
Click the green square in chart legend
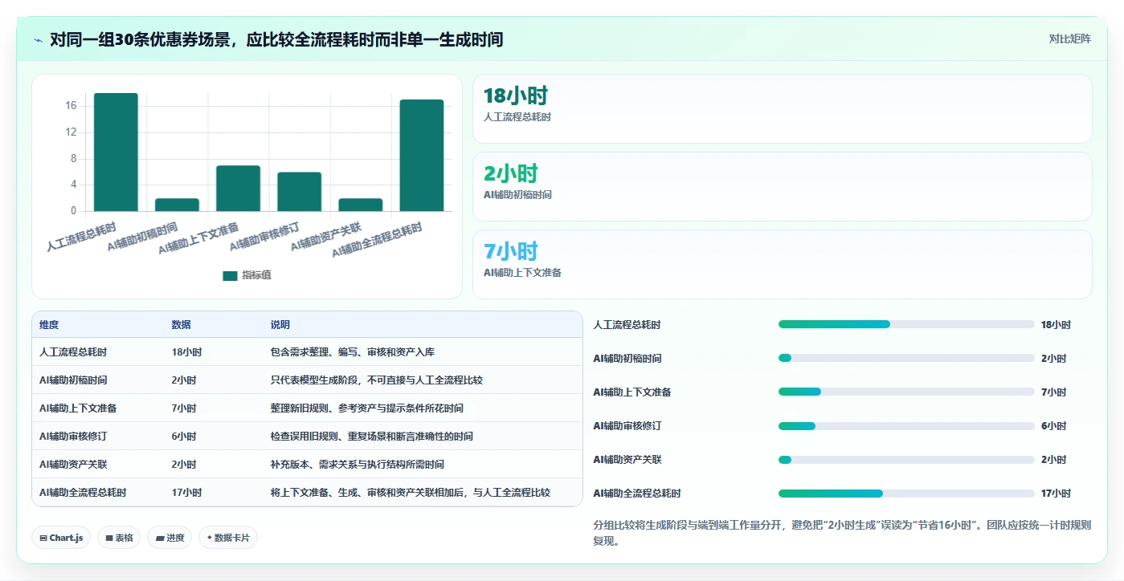[230, 275]
